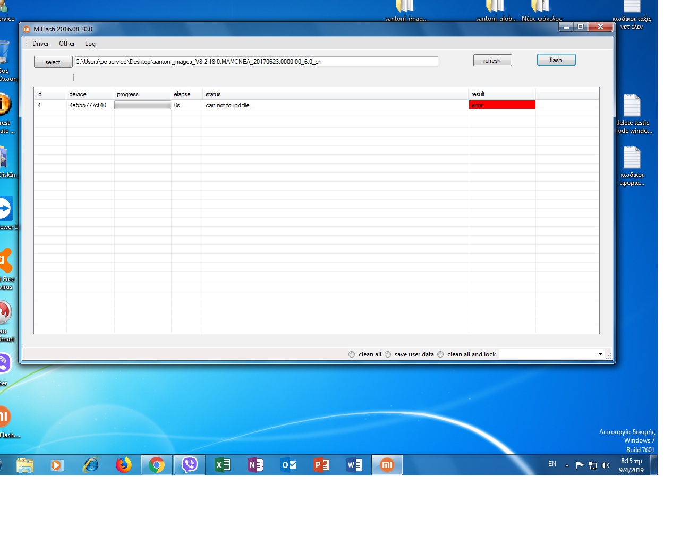The width and height of the screenshot is (680, 544).
Task: Open Word from the taskbar
Action: (354, 465)
